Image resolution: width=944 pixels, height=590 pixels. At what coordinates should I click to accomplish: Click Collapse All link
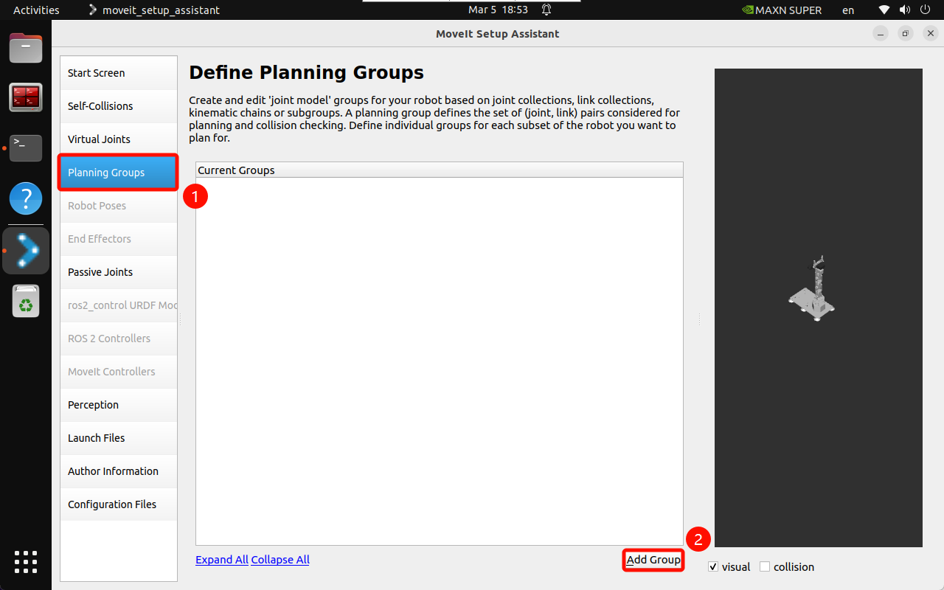[280, 560]
